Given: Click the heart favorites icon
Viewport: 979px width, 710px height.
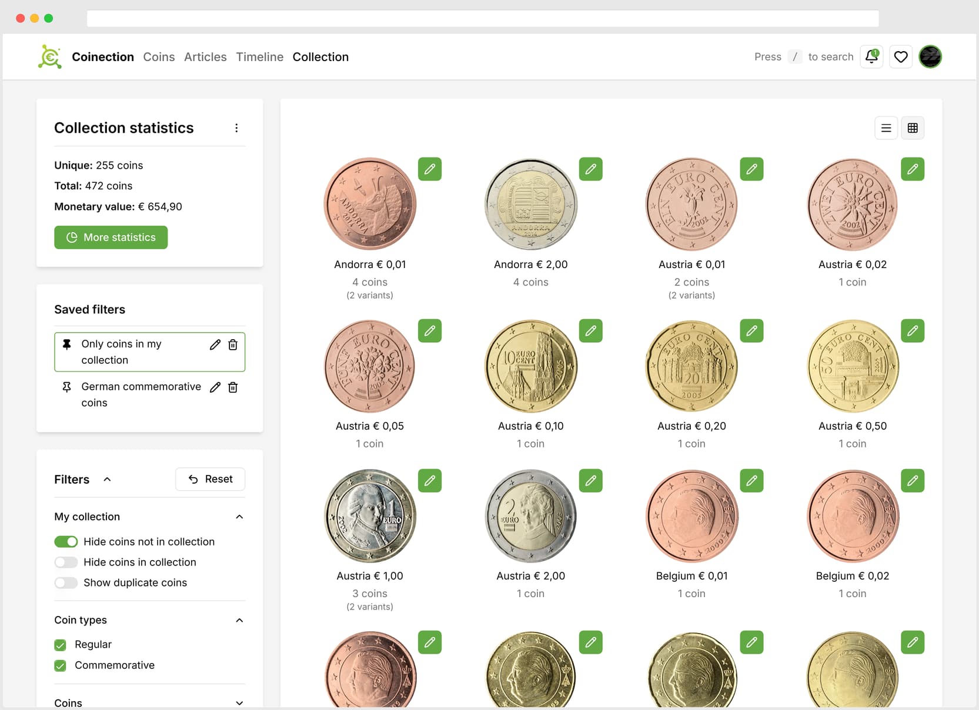Looking at the screenshot, I should [x=900, y=57].
